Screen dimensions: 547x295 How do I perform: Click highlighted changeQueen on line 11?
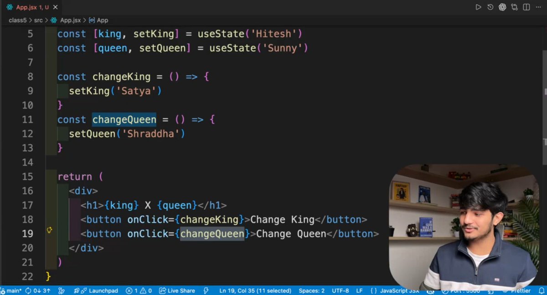pos(124,120)
